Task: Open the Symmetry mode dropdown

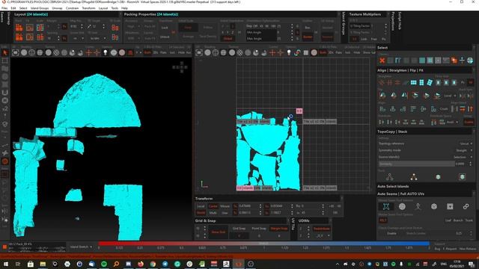Action: coord(464,150)
